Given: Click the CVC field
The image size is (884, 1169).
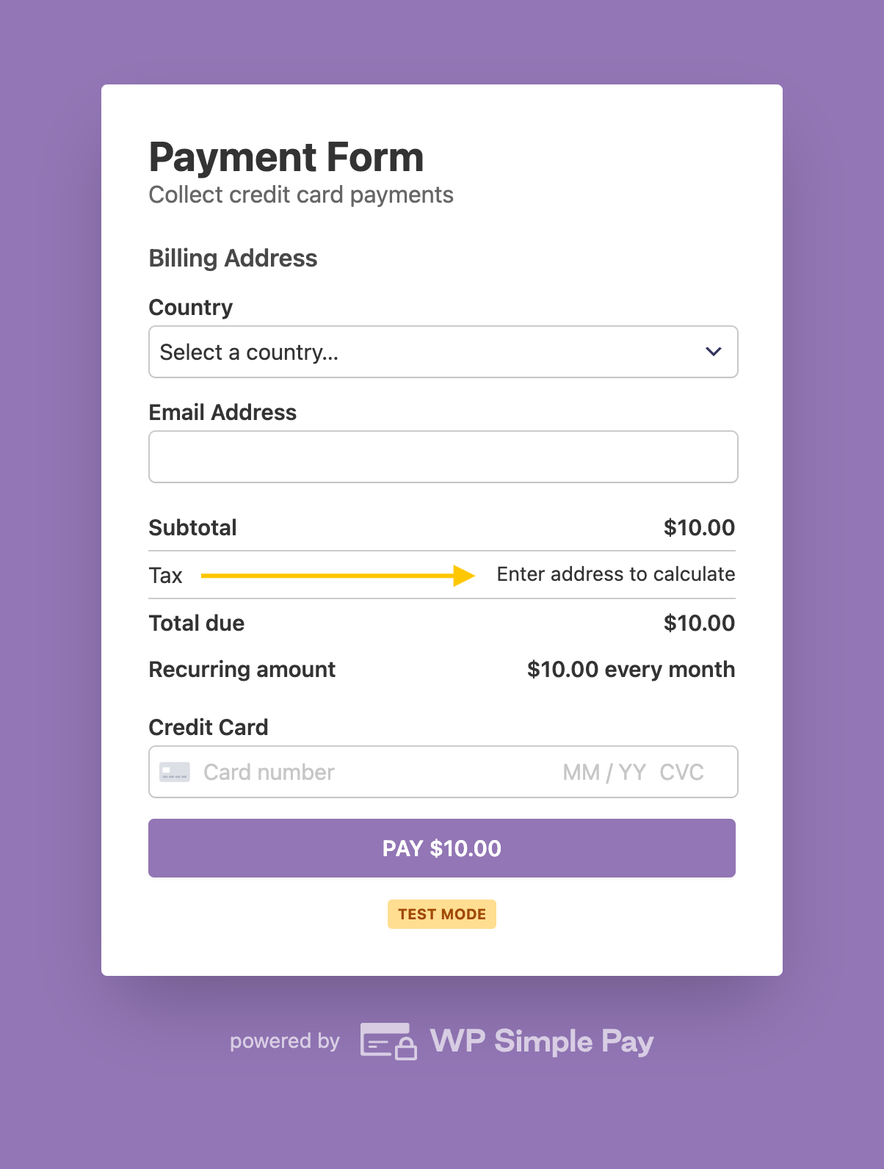Looking at the screenshot, I should point(682,772).
